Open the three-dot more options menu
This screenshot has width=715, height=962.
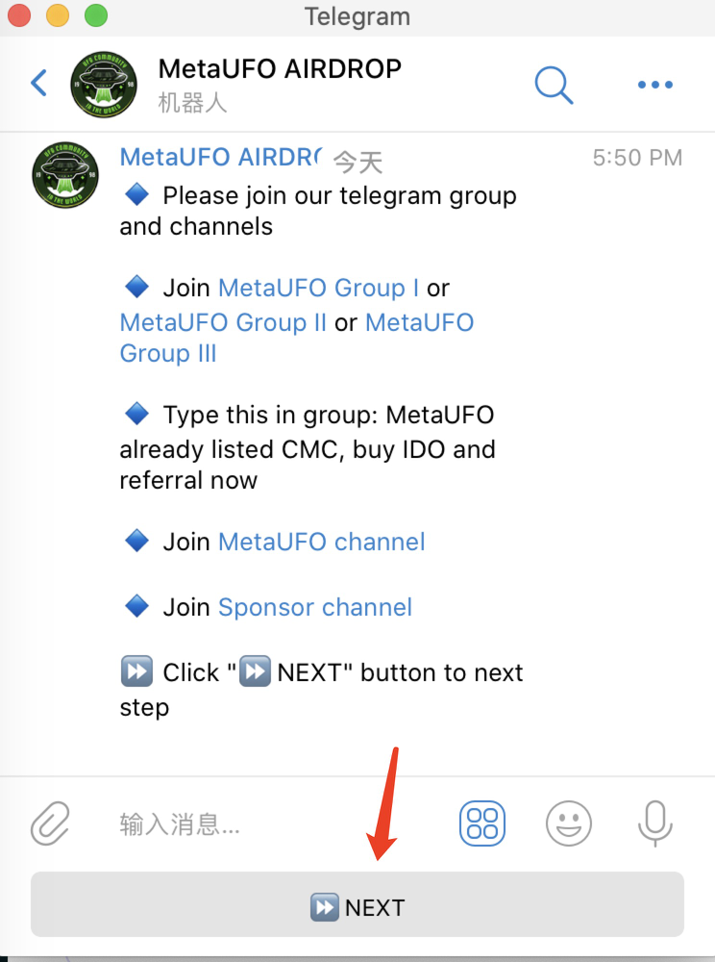654,85
